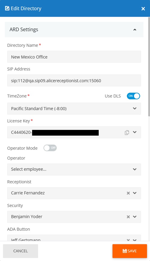Clear the Receptionist selection Carrie Fernandez

point(128,193)
